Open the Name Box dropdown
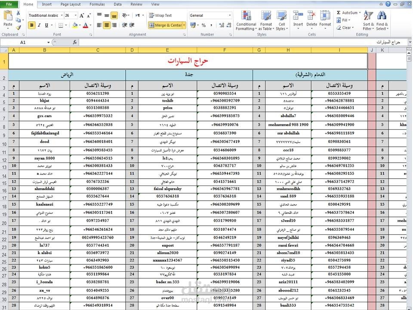 pyautogui.click(x=49, y=42)
